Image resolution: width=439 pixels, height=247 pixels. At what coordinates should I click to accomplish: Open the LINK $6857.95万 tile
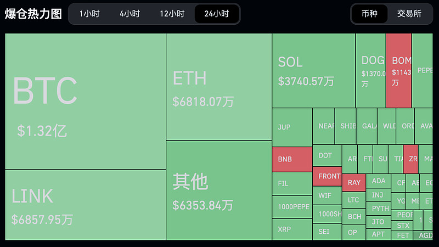85,204
